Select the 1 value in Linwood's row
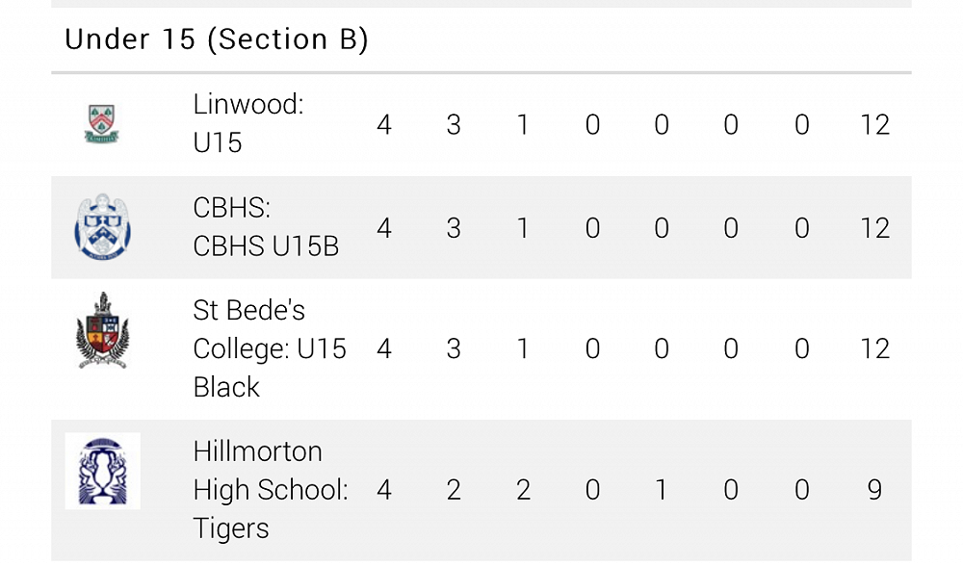963x566 pixels. 523,125
